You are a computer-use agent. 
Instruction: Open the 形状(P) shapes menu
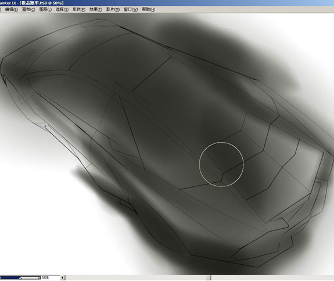click(x=79, y=9)
